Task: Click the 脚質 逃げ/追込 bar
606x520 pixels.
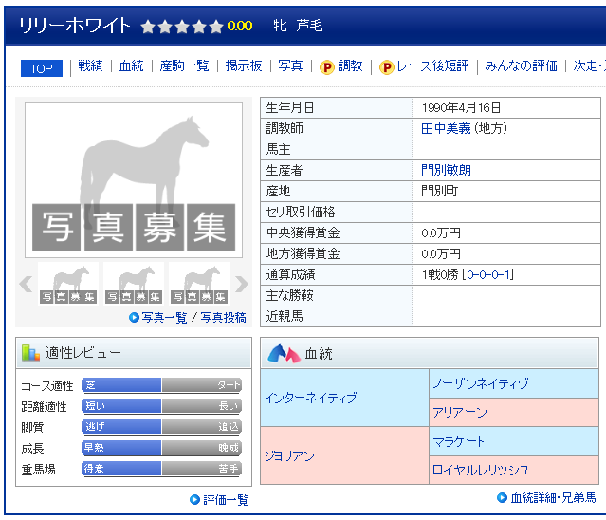Action: (161, 427)
